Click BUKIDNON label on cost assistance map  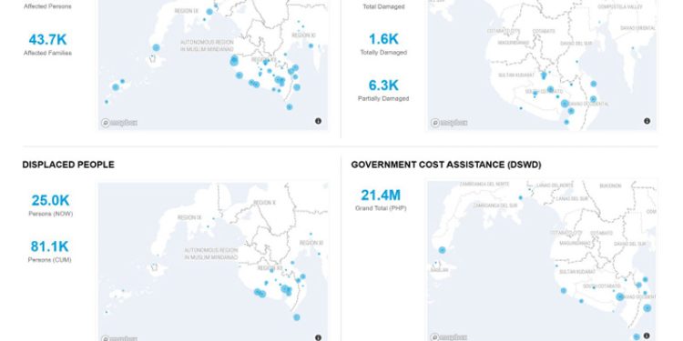[610, 186]
